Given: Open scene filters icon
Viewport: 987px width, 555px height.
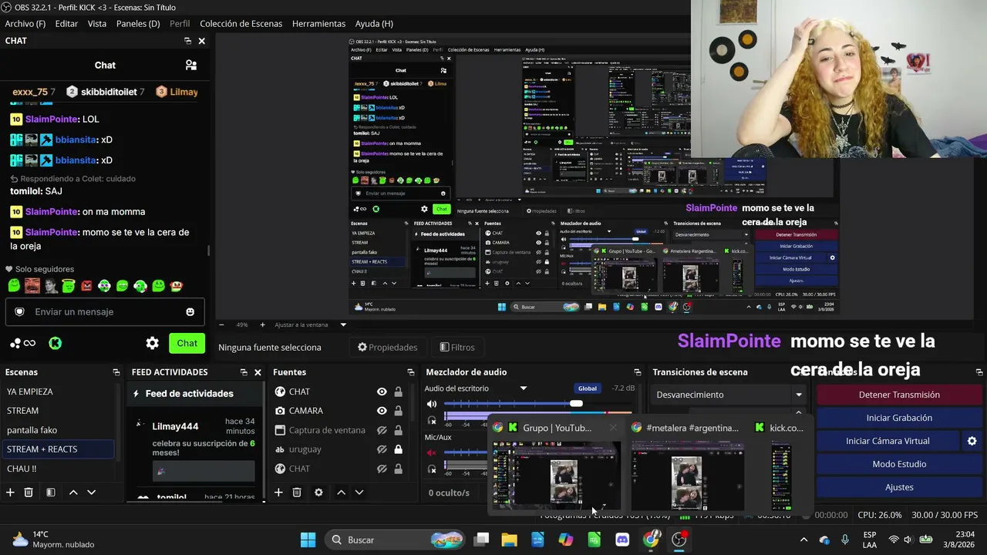Looking at the screenshot, I should 50,493.
